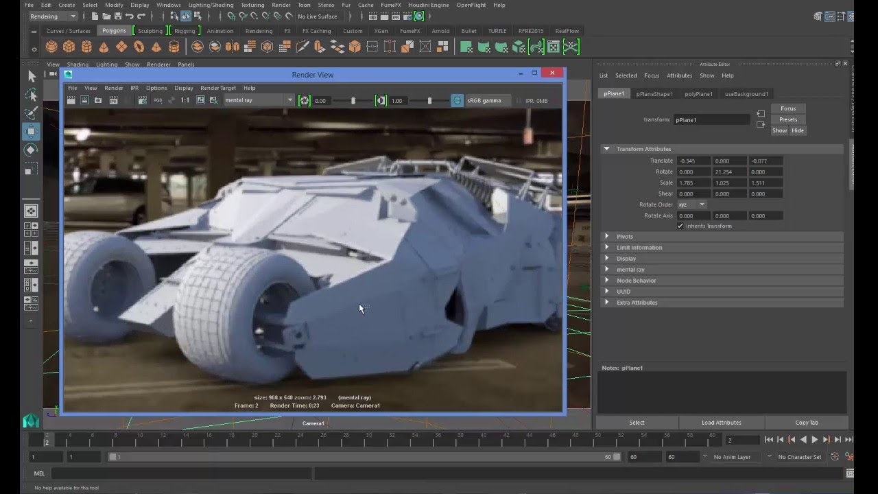Viewport: 878px width, 494px height.
Task: Expand the Display section in Attribute Editor
Action: click(x=606, y=259)
